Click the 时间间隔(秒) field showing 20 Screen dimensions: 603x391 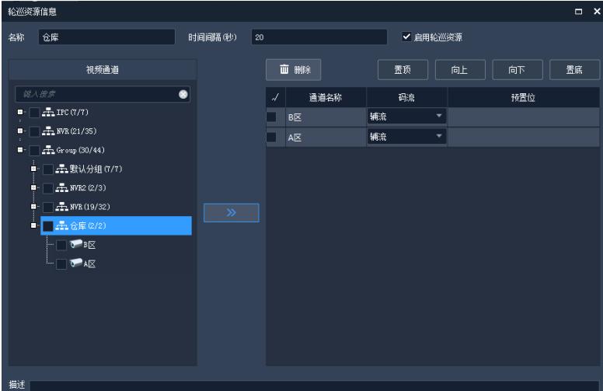[x=319, y=37]
